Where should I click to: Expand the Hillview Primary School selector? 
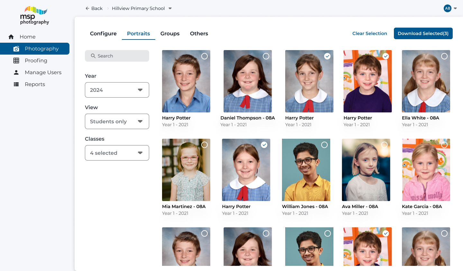click(x=170, y=8)
